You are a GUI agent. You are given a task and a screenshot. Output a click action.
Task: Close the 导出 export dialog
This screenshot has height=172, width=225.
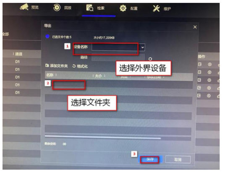pyautogui.click(x=195, y=27)
